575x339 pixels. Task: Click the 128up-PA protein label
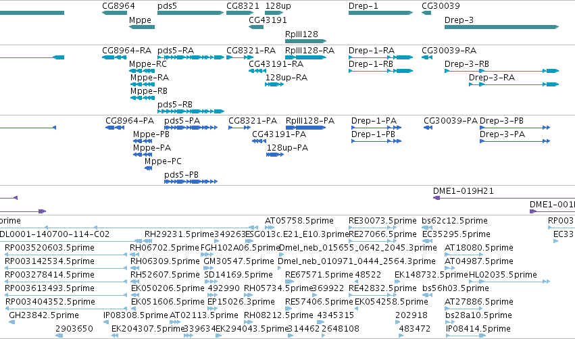click(x=287, y=148)
